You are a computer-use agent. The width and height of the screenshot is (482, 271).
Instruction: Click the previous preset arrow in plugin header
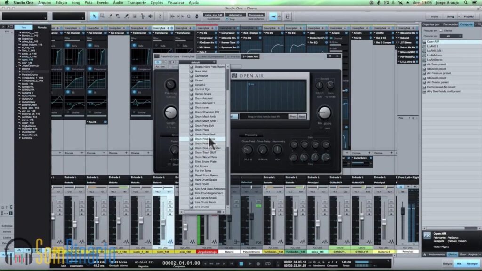click(x=173, y=62)
